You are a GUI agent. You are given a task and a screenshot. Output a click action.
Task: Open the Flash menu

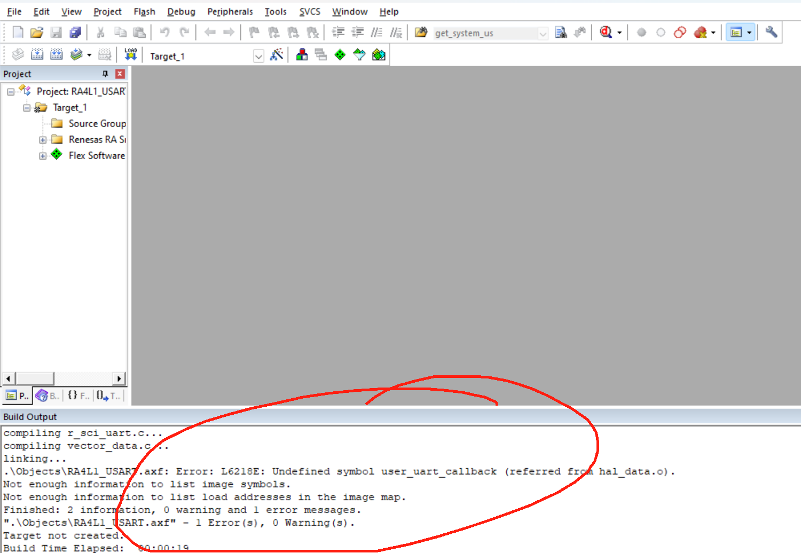coord(144,11)
